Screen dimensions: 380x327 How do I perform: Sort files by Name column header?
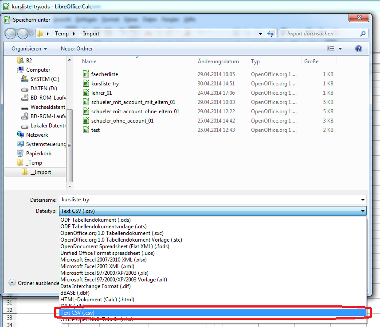click(x=89, y=62)
